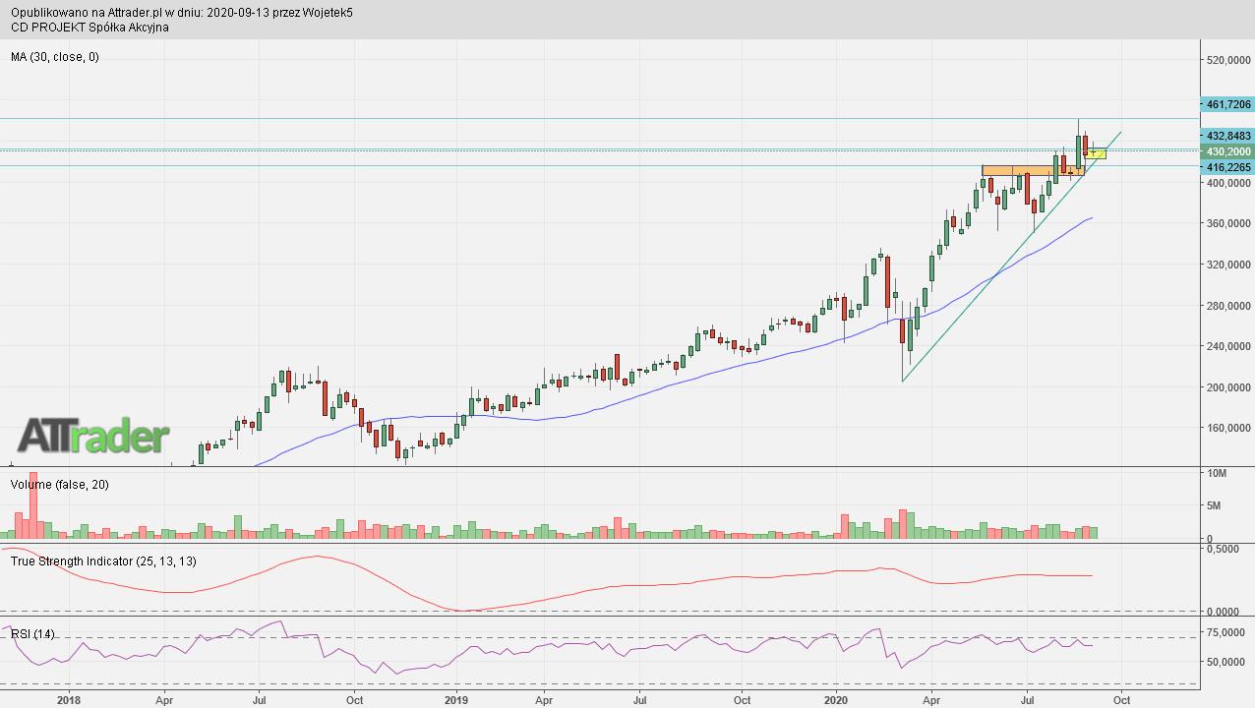Viewport: 1255px width, 708px height.
Task: Click the 0,0000 TSI axis value
Action: 1225,612
